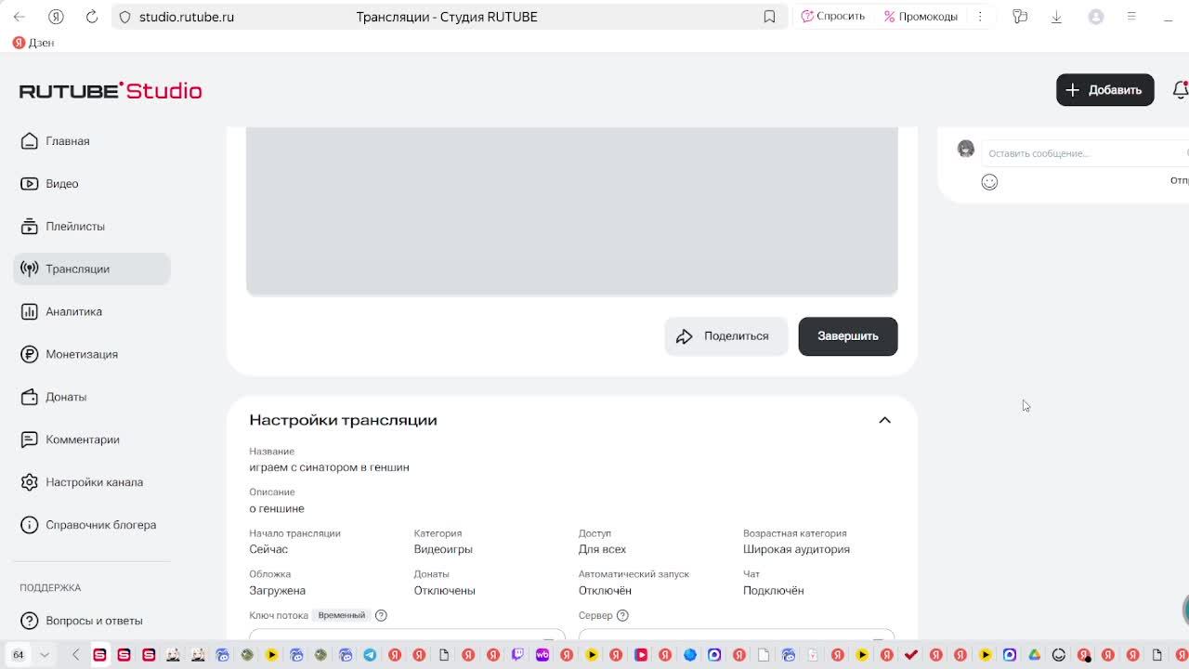Switch to the Telegram browser tab
This screenshot has height=669, width=1189.
tap(370, 655)
